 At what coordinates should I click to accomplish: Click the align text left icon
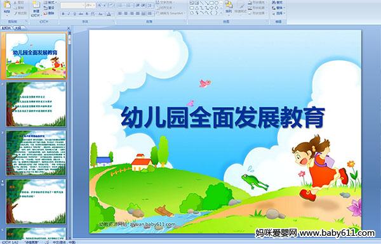click(120, 13)
